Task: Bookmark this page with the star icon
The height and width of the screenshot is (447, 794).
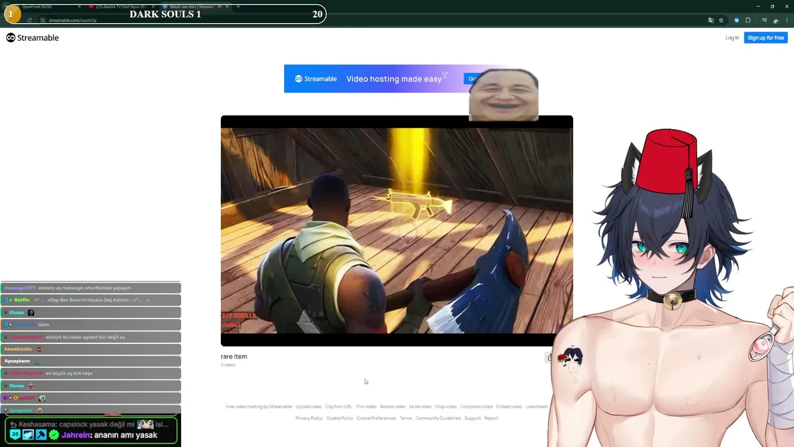Action: (x=721, y=20)
